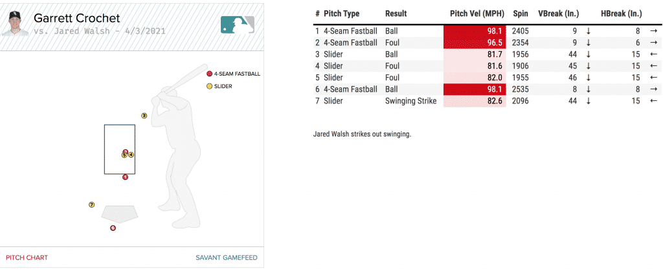
Task: Open the Pitch Chart tab
Action: (x=27, y=257)
